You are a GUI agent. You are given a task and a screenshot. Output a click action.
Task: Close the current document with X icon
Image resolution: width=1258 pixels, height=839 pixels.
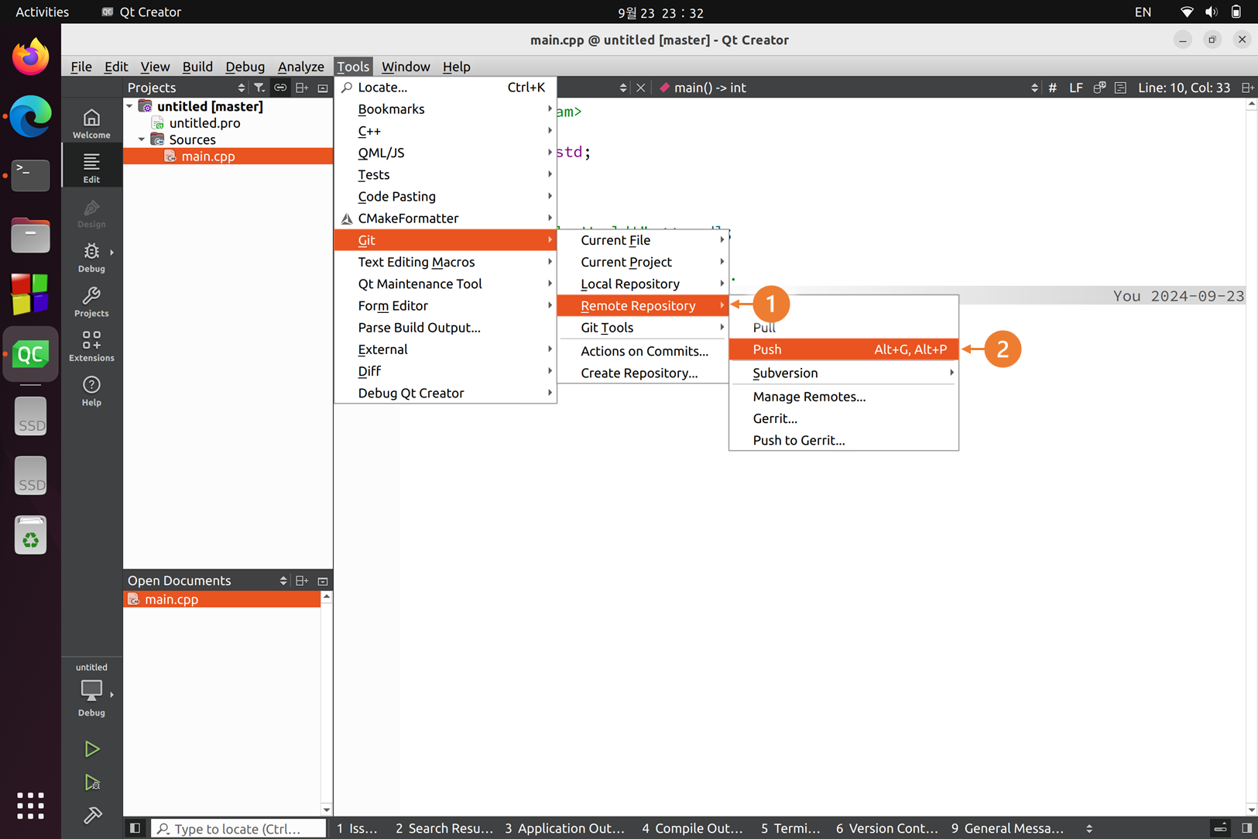click(641, 88)
